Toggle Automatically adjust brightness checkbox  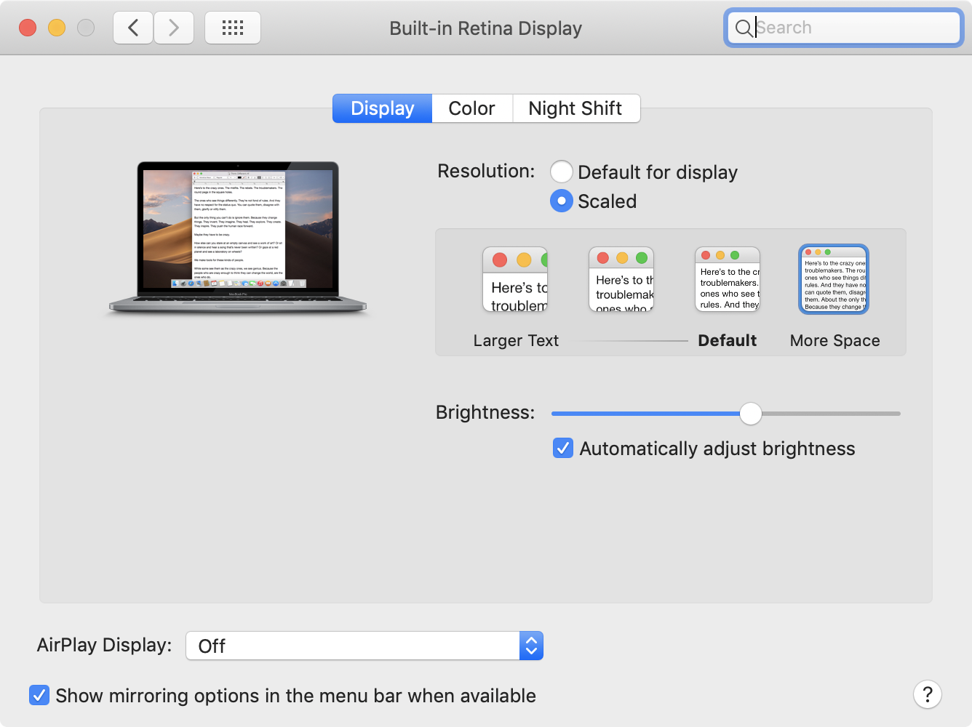(563, 448)
